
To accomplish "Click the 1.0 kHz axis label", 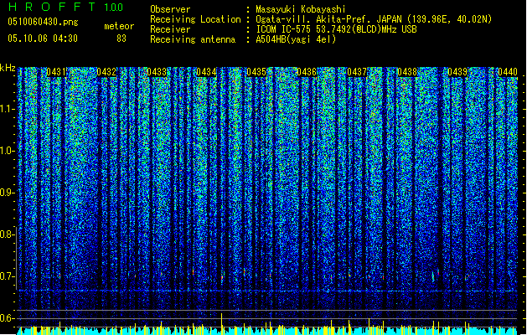I will coord(7,151).
